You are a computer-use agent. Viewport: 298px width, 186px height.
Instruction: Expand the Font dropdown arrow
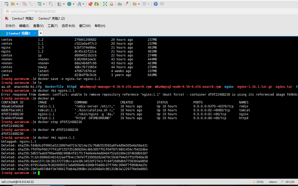pos(83,4)
